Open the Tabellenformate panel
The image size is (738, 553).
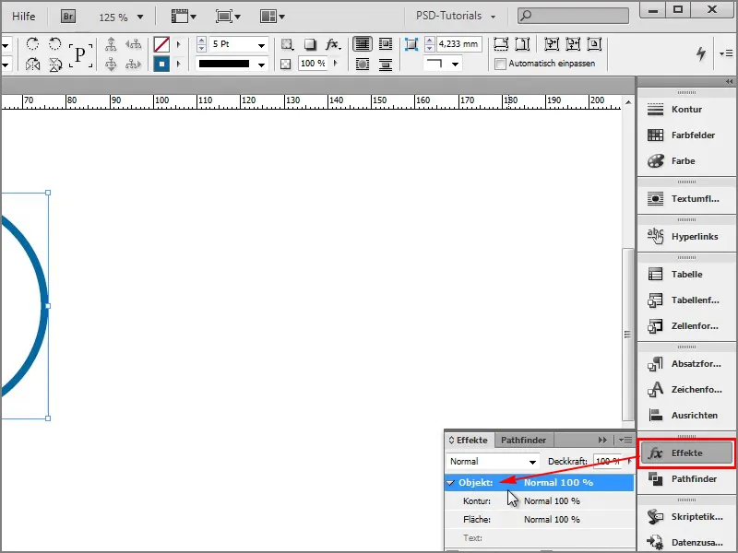(686, 300)
